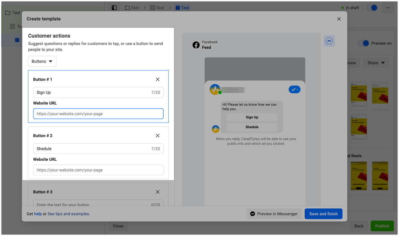Open the blue checkmark dropdown in chat preview

pos(294,89)
